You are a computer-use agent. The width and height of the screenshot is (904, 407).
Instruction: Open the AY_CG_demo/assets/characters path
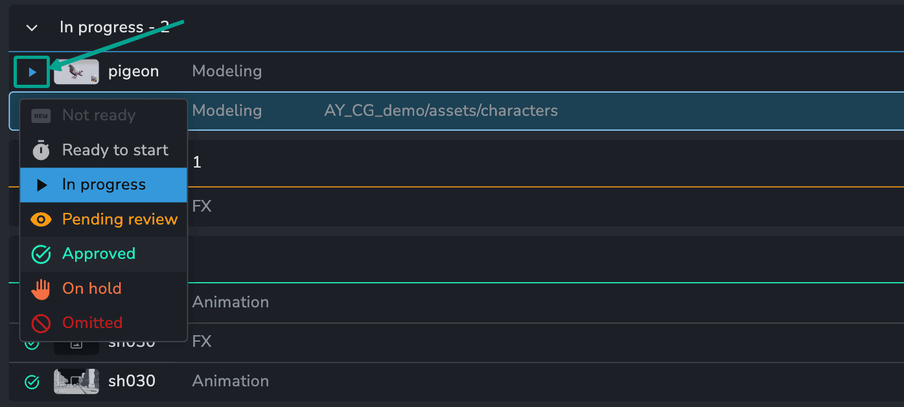coord(441,110)
